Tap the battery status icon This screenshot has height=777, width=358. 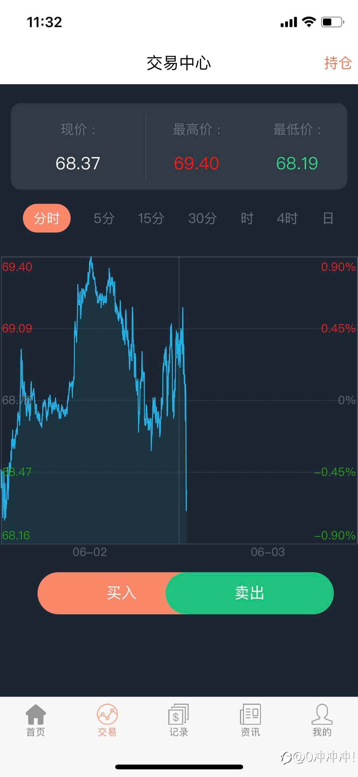point(333,22)
